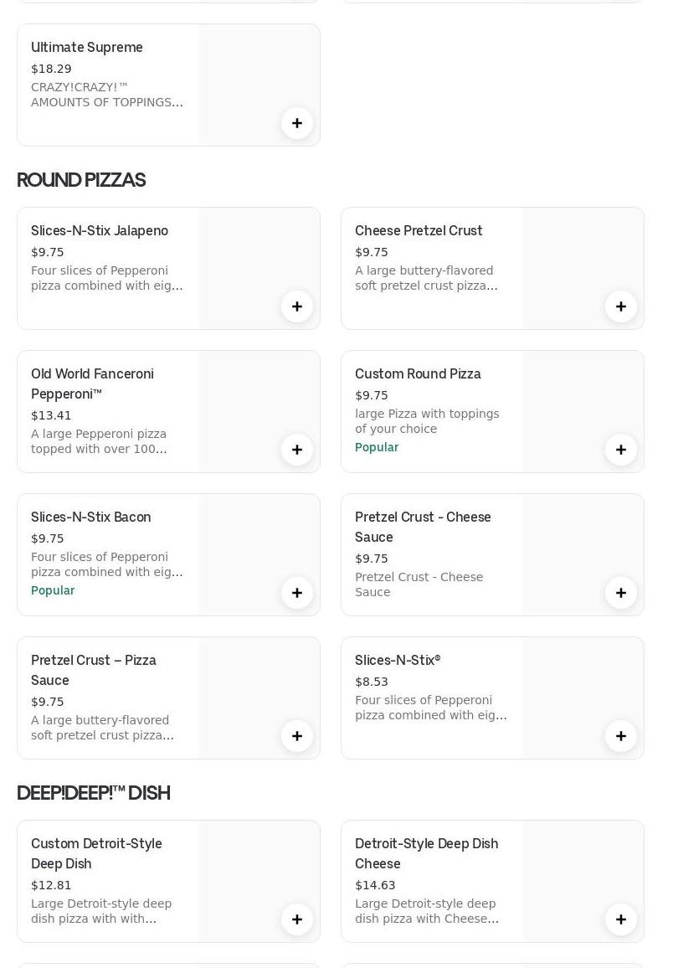
Task: Jump to ROUND PIZZAS section heading
Action: [81, 180]
